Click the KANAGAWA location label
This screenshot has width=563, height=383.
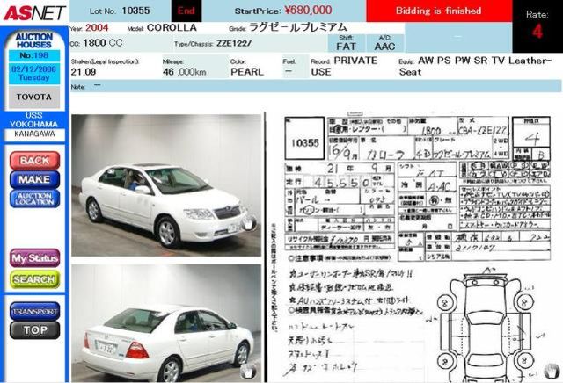click(x=34, y=134)
